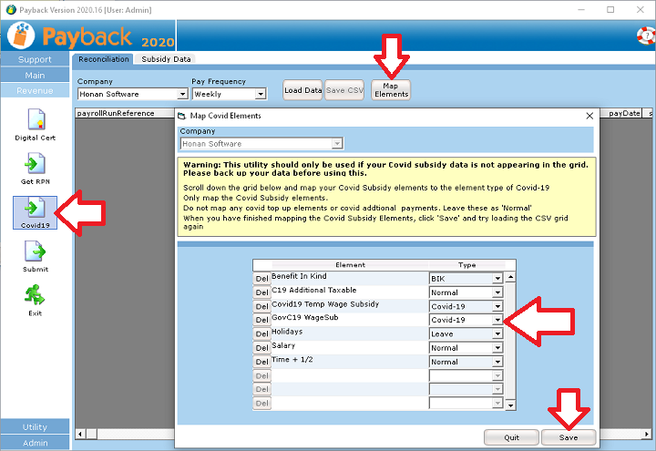Select the Reconciliation tab
656x451 pixels.
coord(103,59)
